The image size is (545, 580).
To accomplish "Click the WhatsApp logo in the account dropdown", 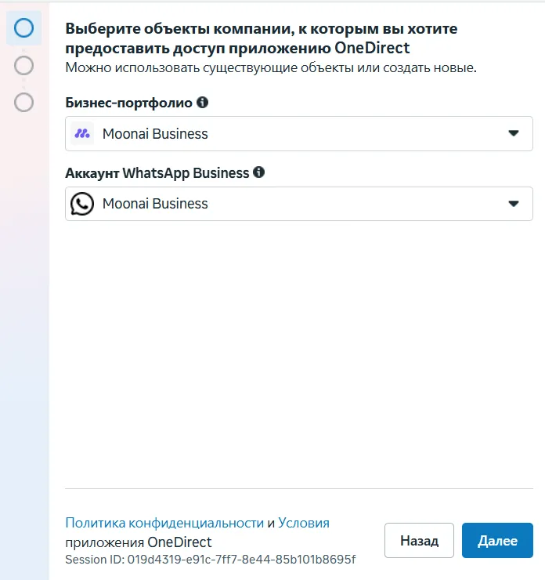I will (x=82, y=204).
